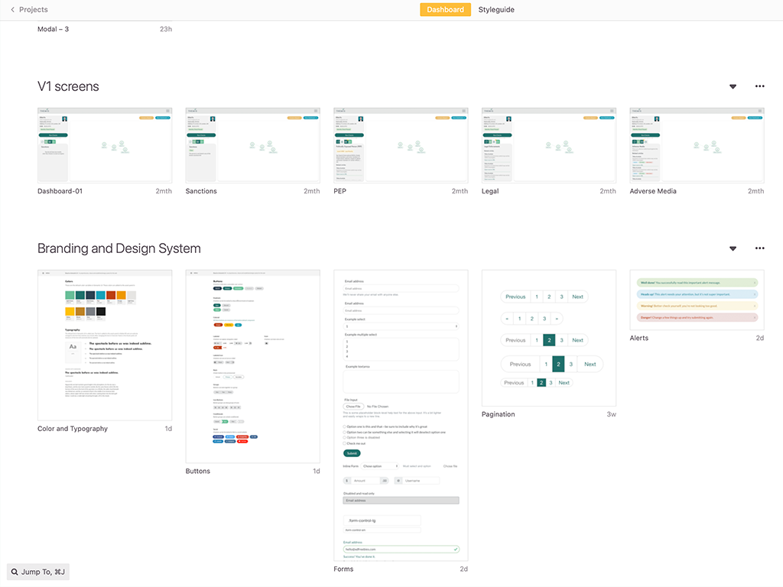Open the Buttons screen thumbnail

click(x=253, y=366)
